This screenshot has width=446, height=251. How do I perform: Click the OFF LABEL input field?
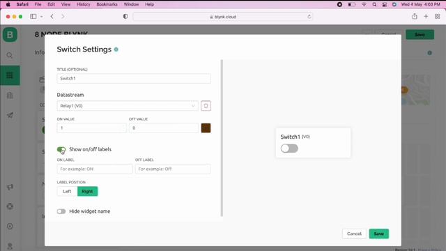173,169
